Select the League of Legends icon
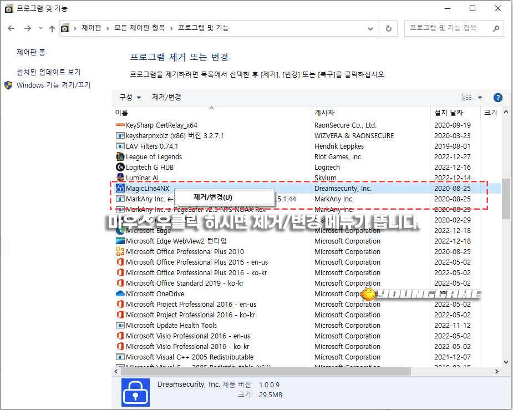Image resolution: width=513 pixels, height=410 pixels. 120,157
